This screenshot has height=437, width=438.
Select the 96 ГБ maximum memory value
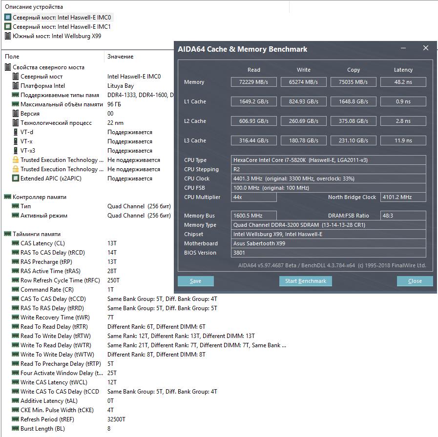tap(114, 104)
